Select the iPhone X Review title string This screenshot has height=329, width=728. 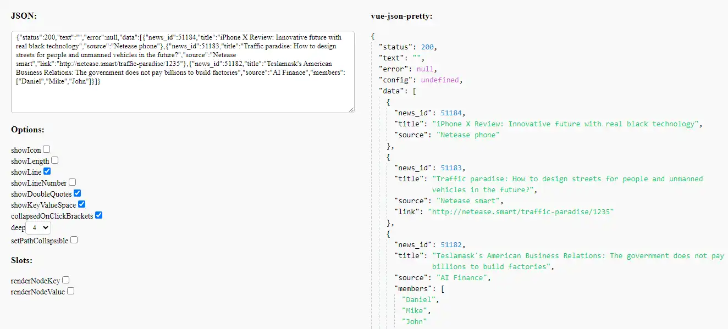tap(565, 124)
